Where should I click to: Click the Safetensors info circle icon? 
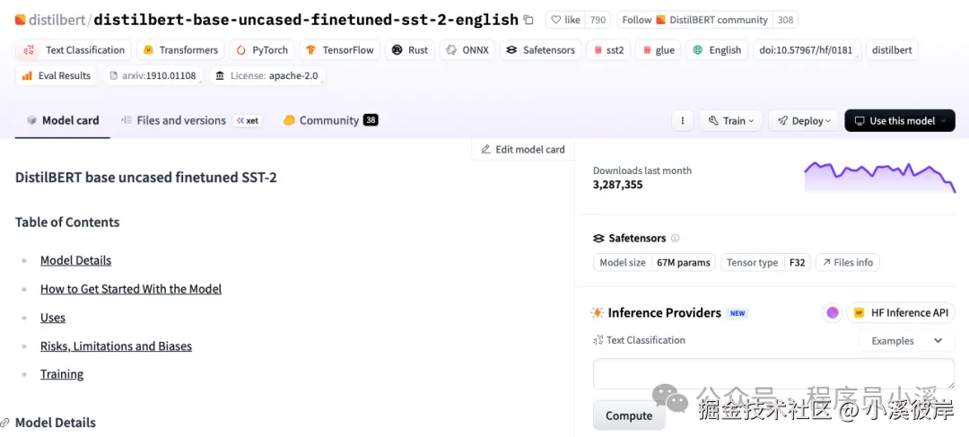tap(675, 238)
